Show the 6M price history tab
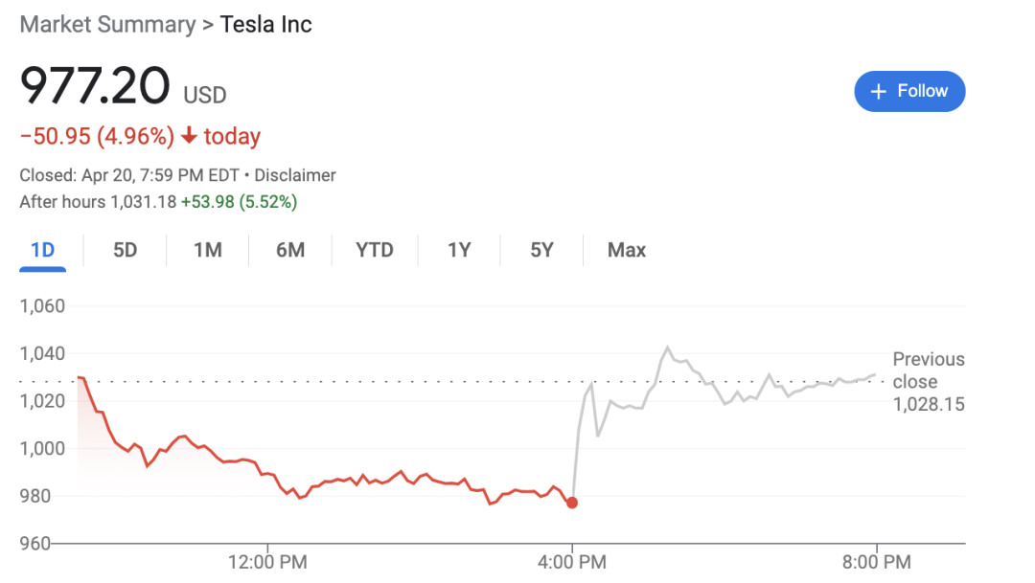The height and width of the screenshot is (583, 1035). click(289, 250)
